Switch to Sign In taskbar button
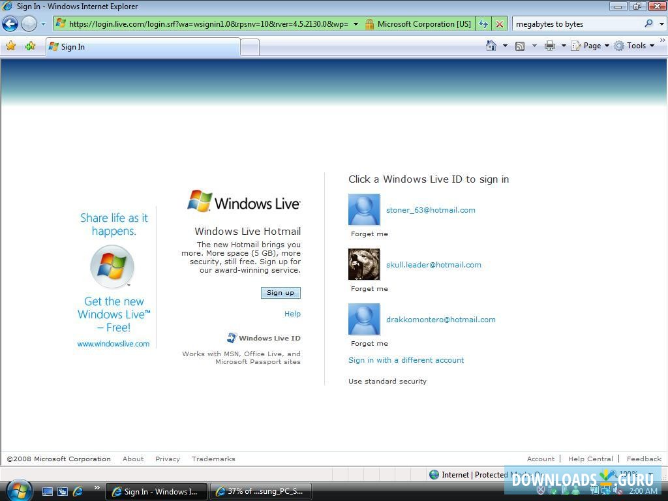Image resolution: width=668 pixels, height=501 pixels. pos(156,492)
